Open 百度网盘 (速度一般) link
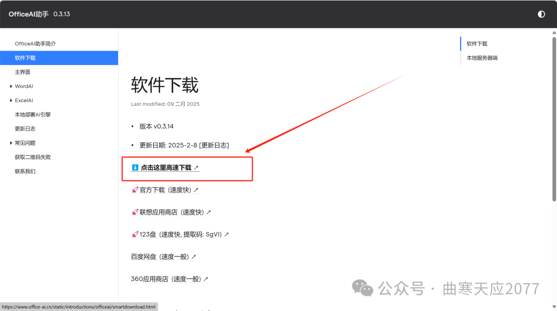557x311 pixels. coord(163,257)
